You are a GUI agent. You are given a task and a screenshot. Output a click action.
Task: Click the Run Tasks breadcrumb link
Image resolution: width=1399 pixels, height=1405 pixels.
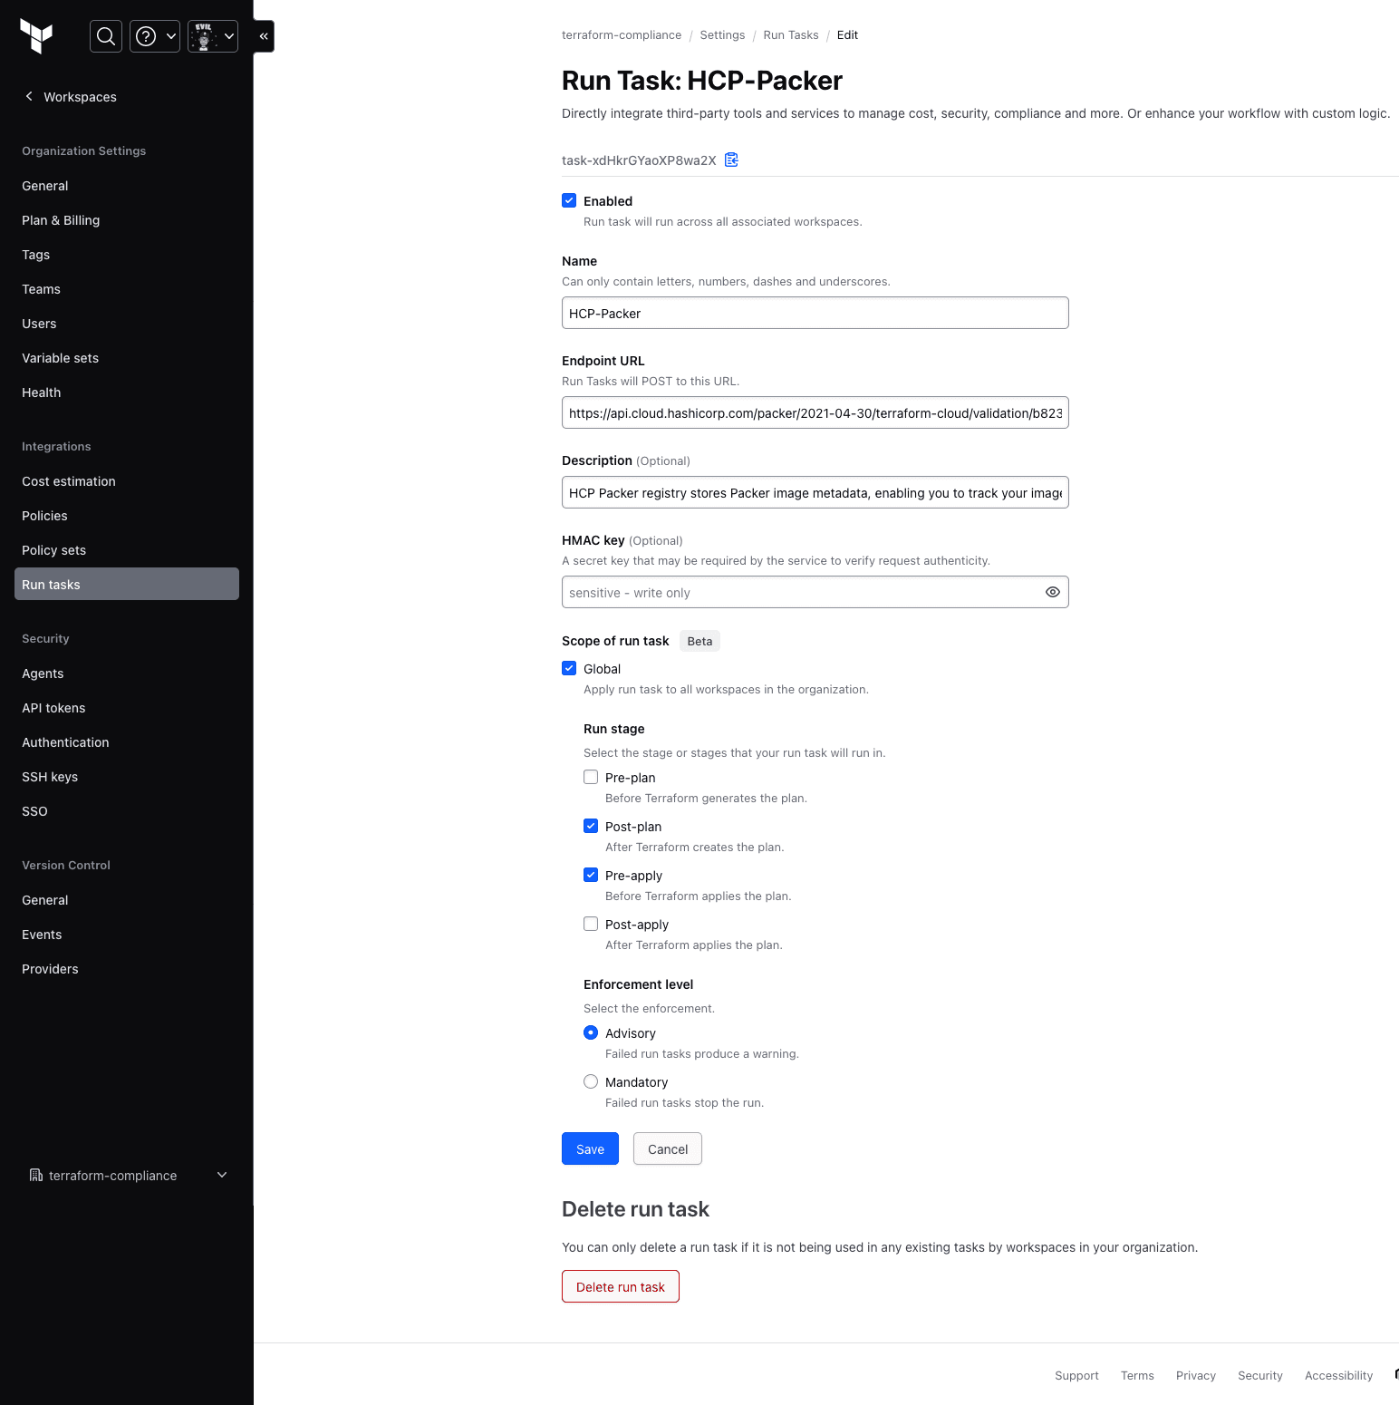pyautogui.click(x=790, y=35)
